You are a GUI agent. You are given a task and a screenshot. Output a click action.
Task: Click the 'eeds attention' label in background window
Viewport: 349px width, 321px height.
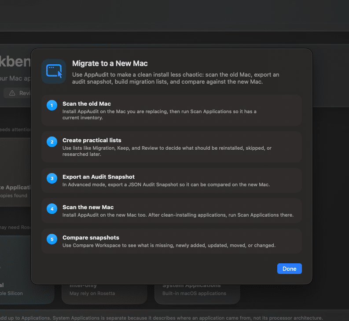point(15,129)
